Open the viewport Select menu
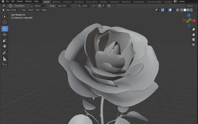Viewport: 198px width, 124px height. click(31, 10)
